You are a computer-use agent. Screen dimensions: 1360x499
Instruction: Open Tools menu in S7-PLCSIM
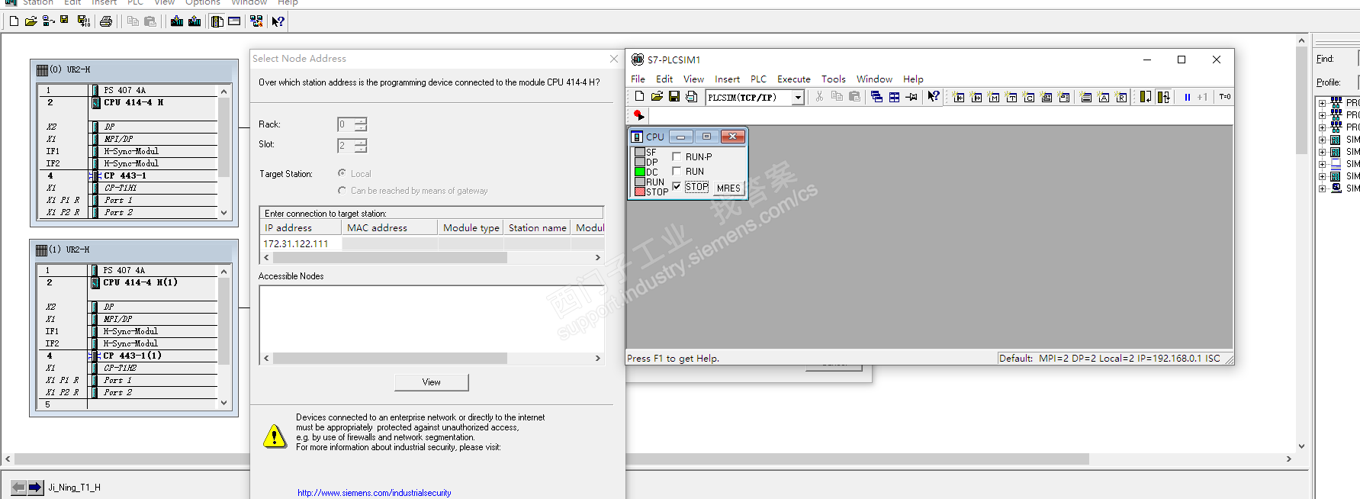(833, 79)
